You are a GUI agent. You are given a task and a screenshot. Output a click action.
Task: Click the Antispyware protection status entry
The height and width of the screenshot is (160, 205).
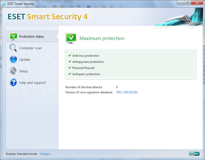pos(88,62)
